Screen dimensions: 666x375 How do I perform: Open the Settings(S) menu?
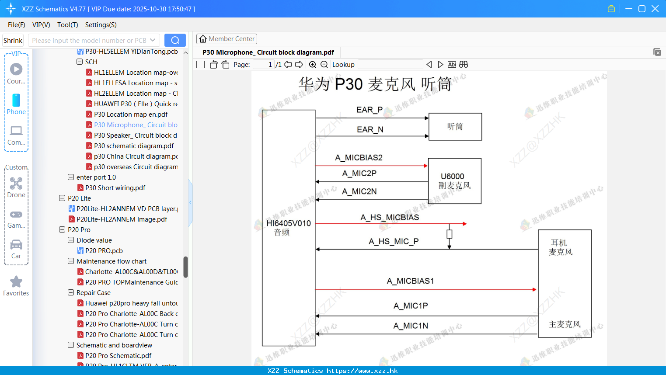click(x=101, y=25)
